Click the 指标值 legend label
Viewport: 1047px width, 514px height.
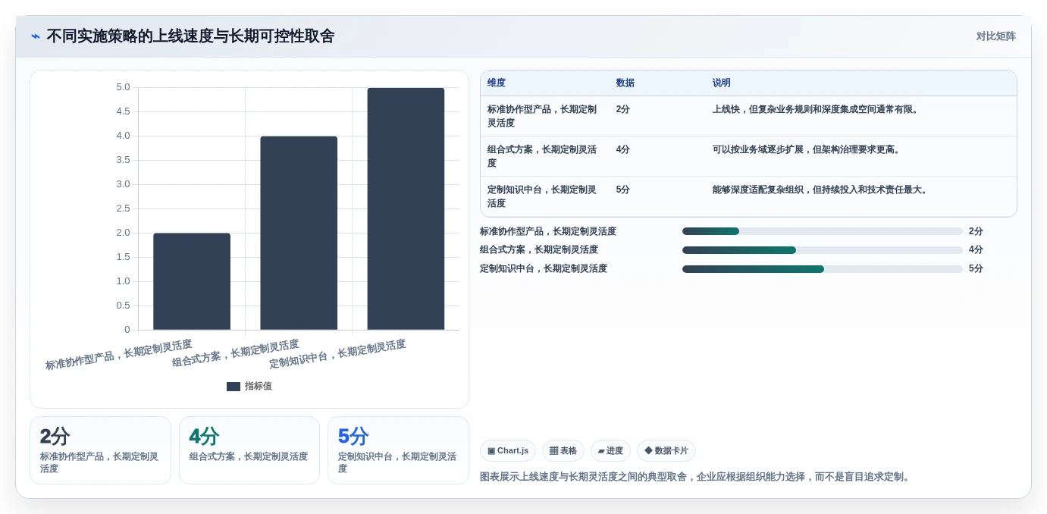point(258,387)
